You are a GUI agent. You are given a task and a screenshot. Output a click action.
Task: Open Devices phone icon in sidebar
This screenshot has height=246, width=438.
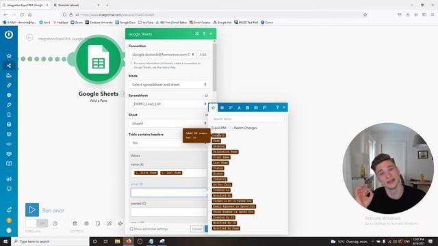point(9,115)
